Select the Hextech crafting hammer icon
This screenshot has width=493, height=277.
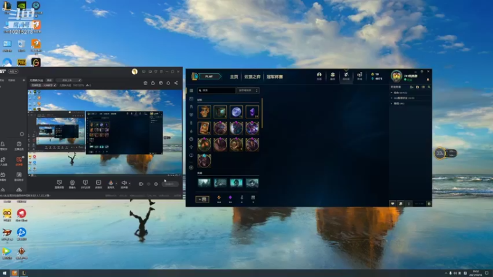(346, 76)
